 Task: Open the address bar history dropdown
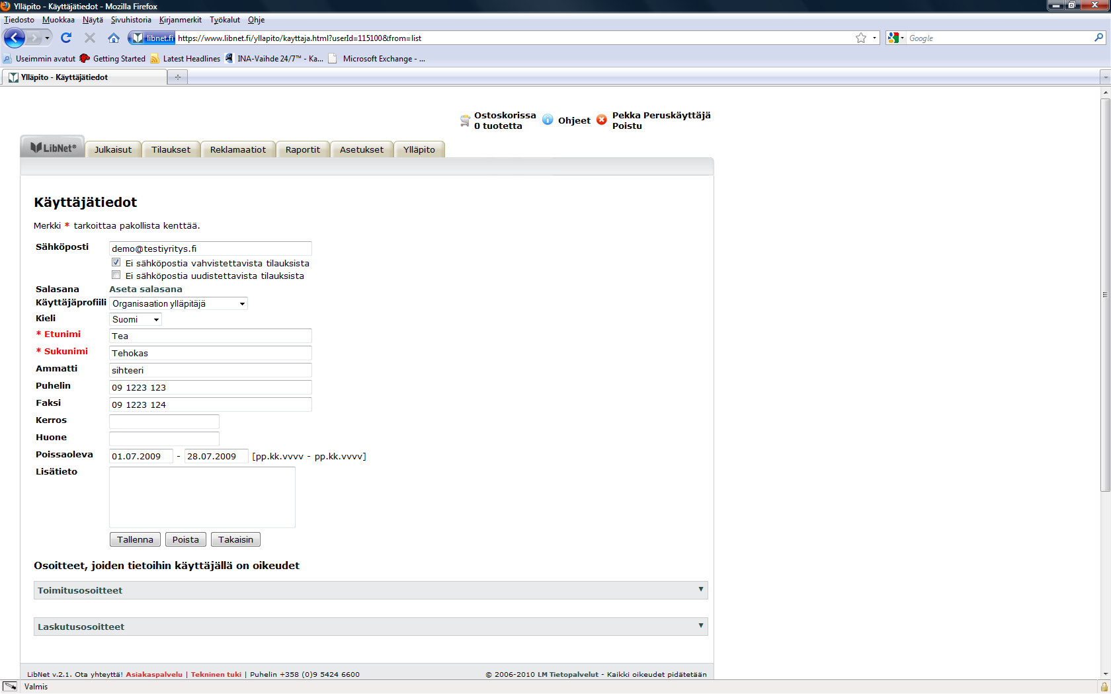[874, 38]
